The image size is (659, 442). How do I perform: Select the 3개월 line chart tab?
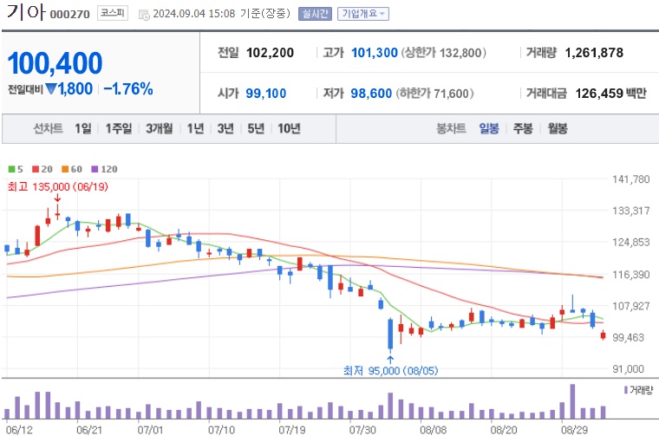tap(160, 128)
